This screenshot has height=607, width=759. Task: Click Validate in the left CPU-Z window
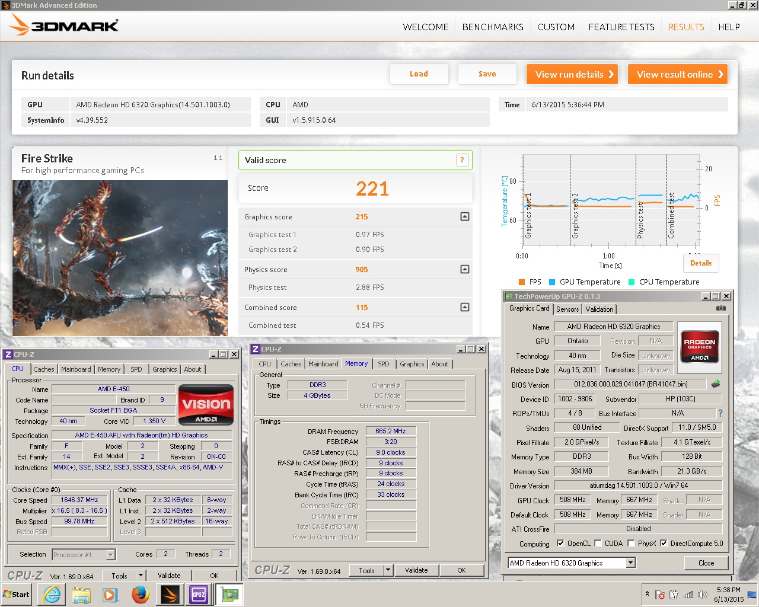169,576
